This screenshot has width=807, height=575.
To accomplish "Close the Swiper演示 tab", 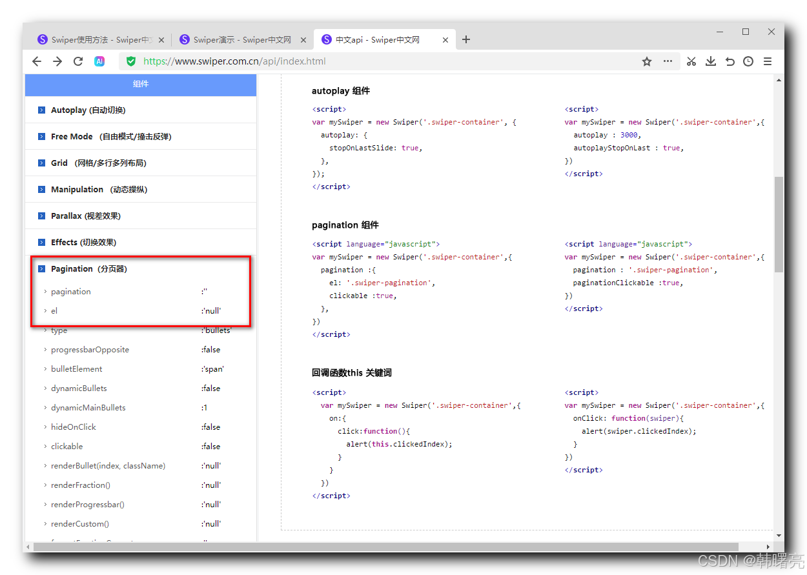I will point(303,40).
